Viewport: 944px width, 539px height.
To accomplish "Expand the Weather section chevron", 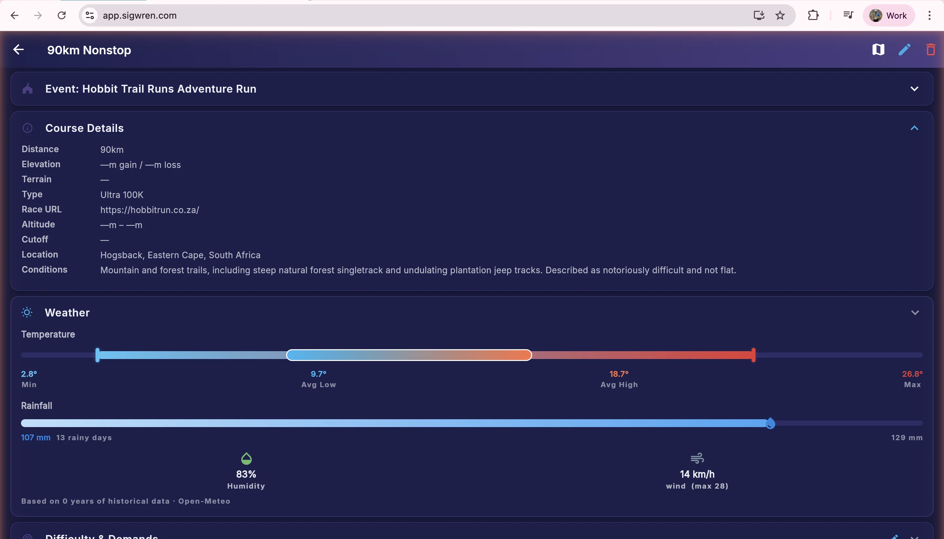I will pos(915,312).
